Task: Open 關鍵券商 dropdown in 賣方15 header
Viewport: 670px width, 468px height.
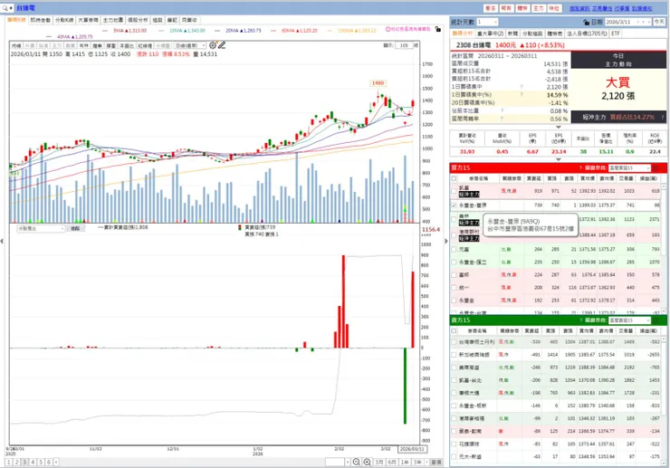Action: pos(629,320)
